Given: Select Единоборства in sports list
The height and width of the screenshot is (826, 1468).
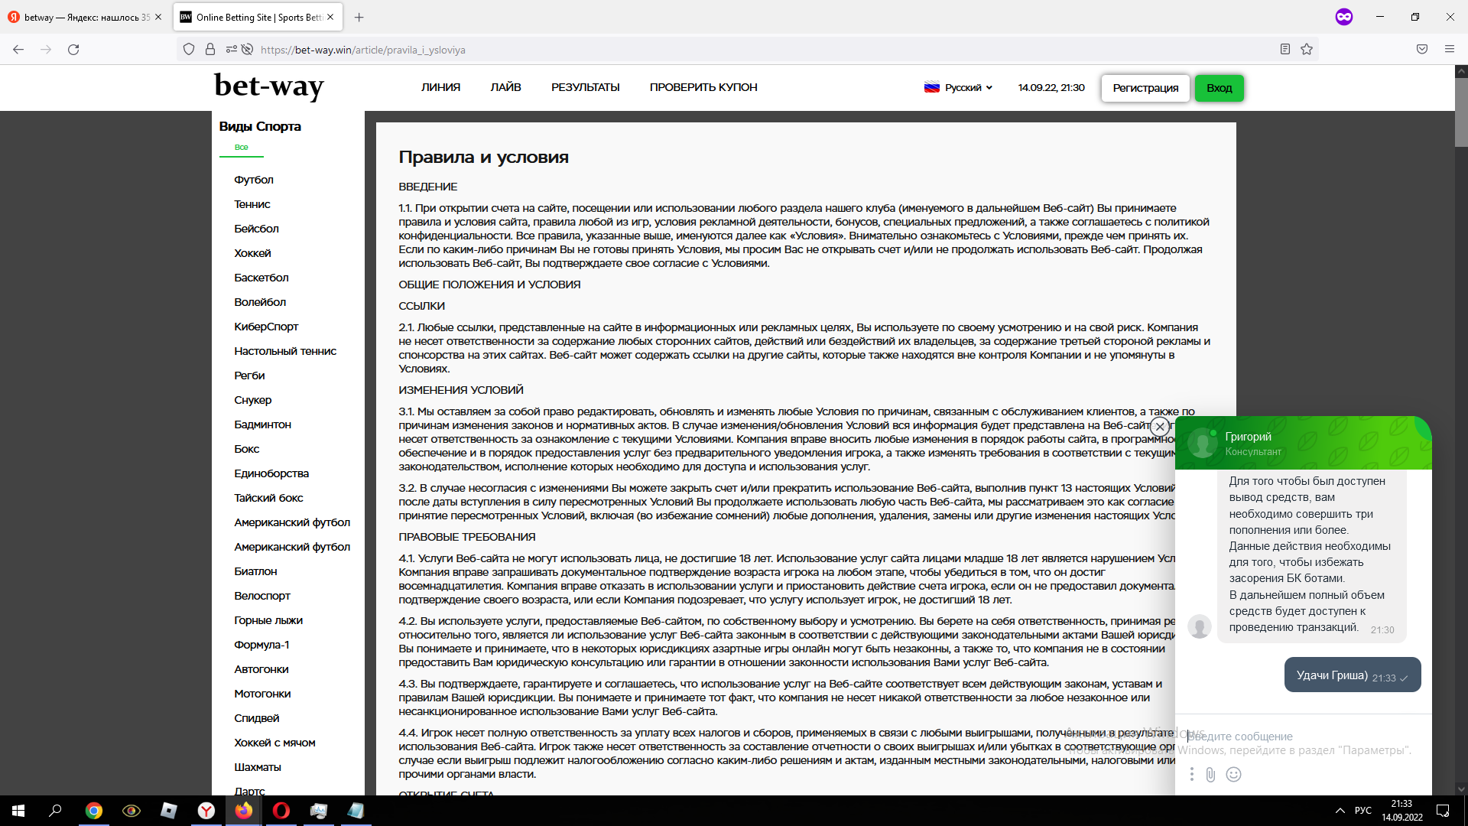Looking at the screenshot, I should [x=271, y=473].
